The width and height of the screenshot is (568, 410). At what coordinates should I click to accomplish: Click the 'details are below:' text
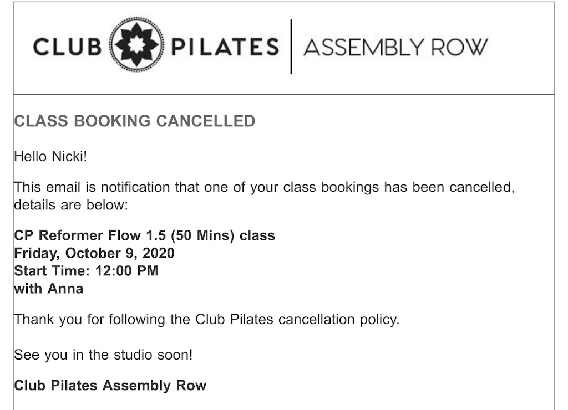[x=71, y=205]
